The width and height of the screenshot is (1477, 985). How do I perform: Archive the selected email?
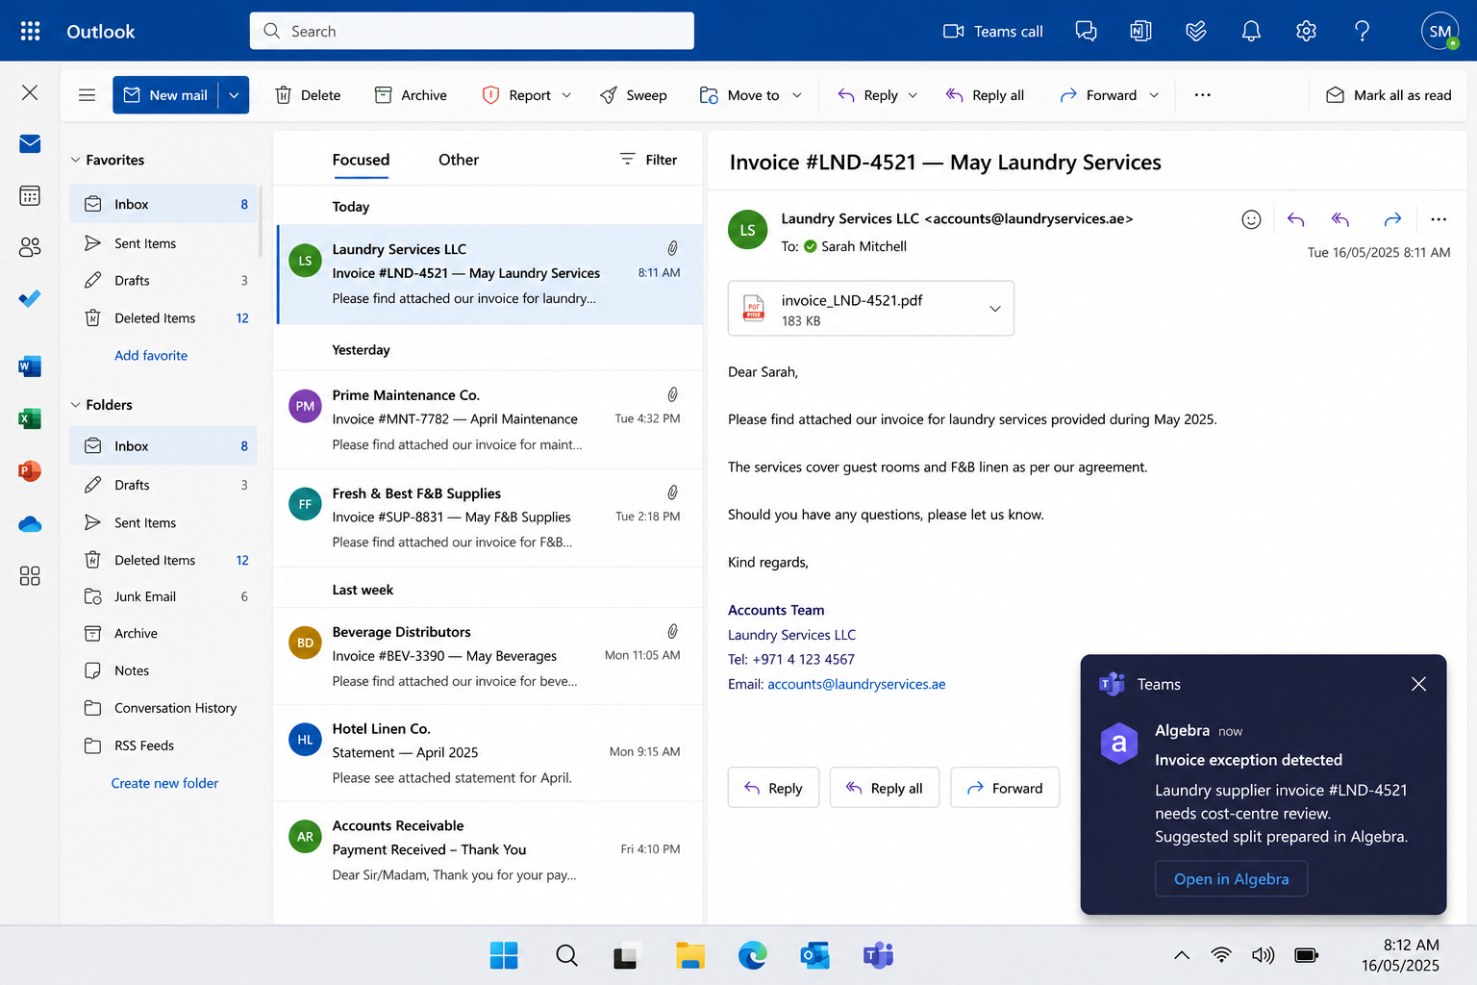coord(411,95)
